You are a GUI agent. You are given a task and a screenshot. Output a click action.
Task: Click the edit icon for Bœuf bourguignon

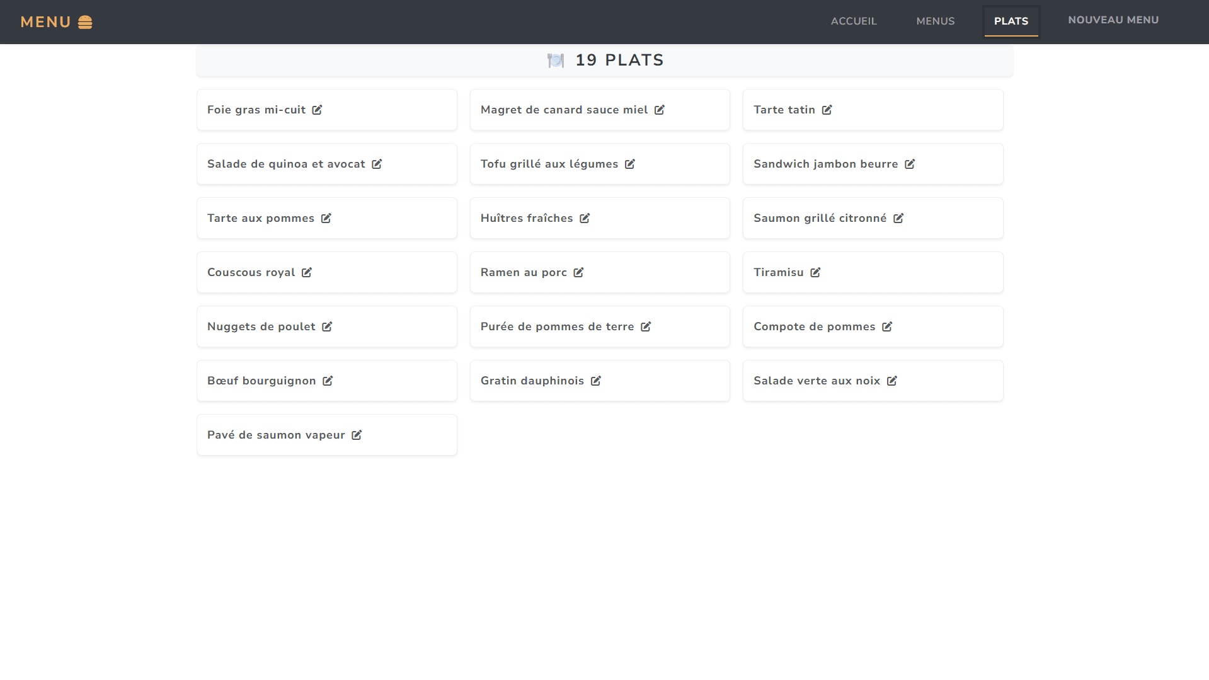[328, 381]
